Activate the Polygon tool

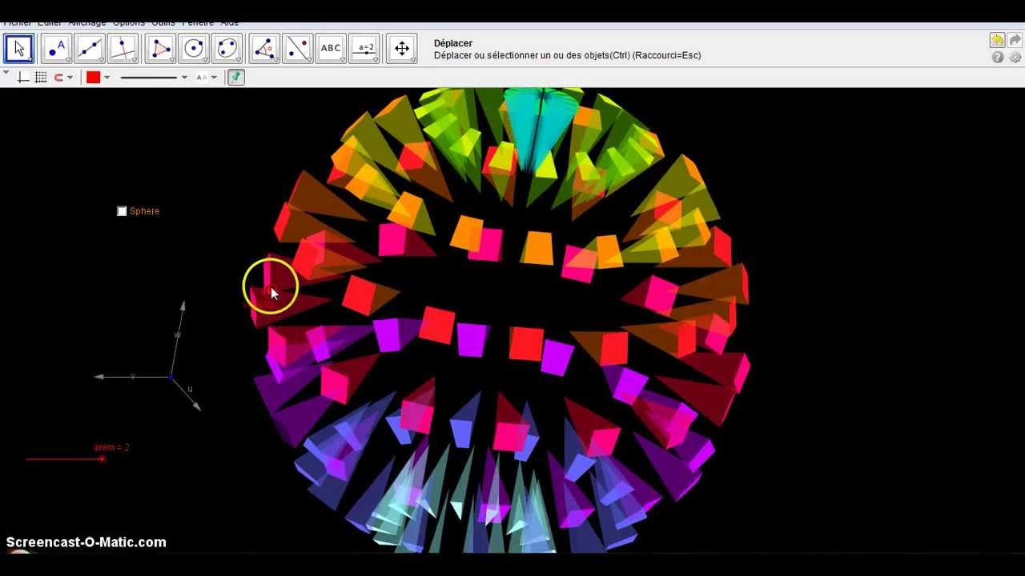coord(161,49)
